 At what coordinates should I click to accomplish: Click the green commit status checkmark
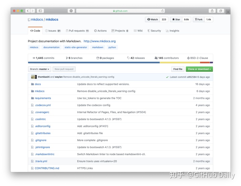[x=167, y=77]
